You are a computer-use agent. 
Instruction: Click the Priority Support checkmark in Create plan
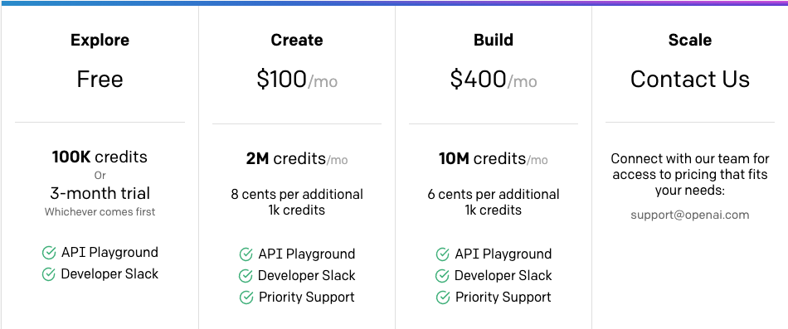[246, 298]
